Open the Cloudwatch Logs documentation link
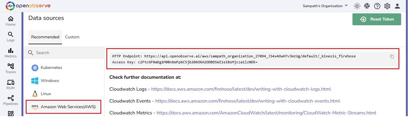Screen dimensions: 408x123 click(241, 89)
